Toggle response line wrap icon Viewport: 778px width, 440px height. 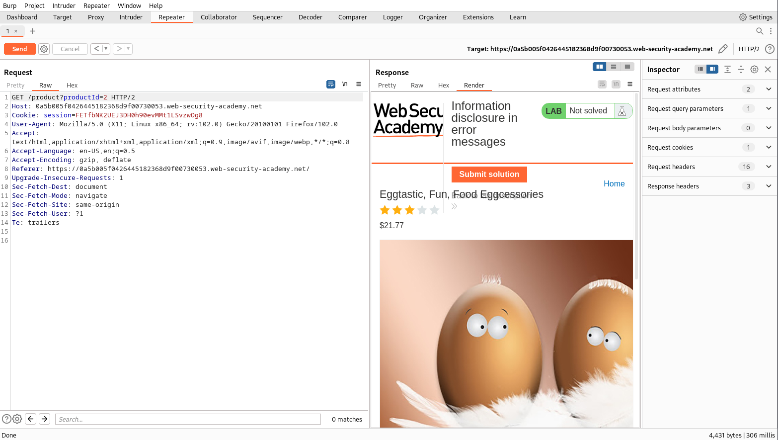point(602,84)
